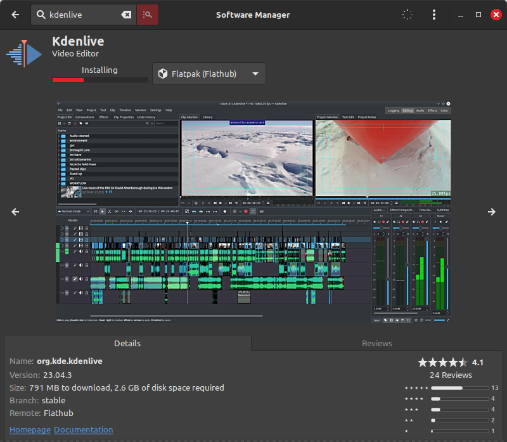
Task: Click the Kdenlive application logo
Action: (24, 53)
